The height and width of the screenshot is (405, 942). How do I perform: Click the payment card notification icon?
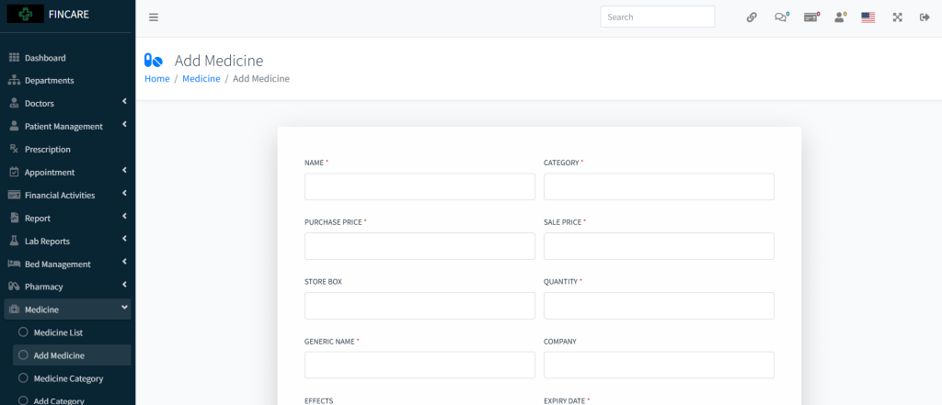pos(810,17)
